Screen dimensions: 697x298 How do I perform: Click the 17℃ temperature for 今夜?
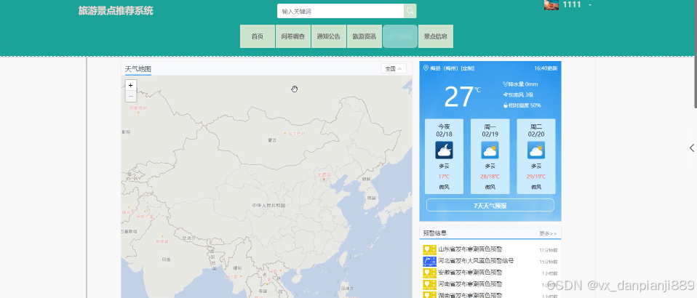coord(444,177)
